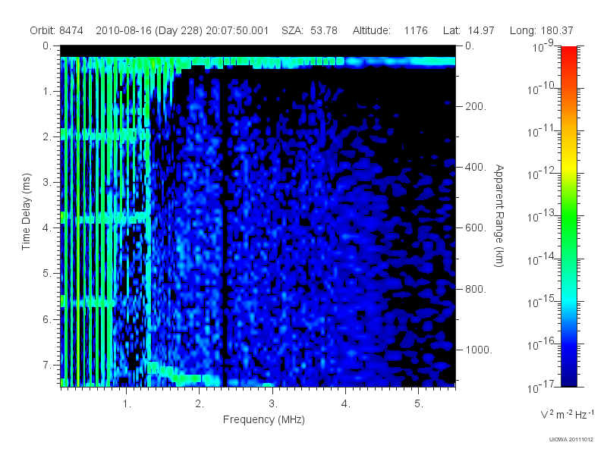Click the 'Apparent Range (km)' axis label
Screen dimensions: 607x455
pyautogui.click(x=499, y=216)
